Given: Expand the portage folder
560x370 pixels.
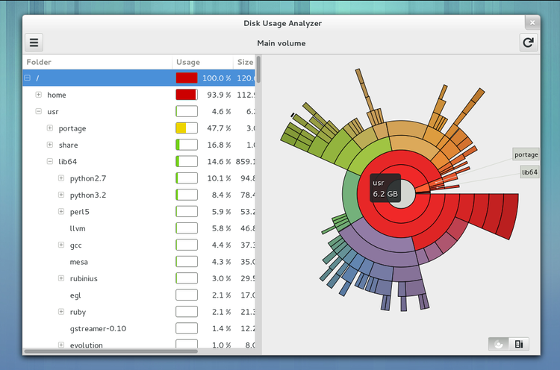Looking at the screenshot, I should pos(50,128).
